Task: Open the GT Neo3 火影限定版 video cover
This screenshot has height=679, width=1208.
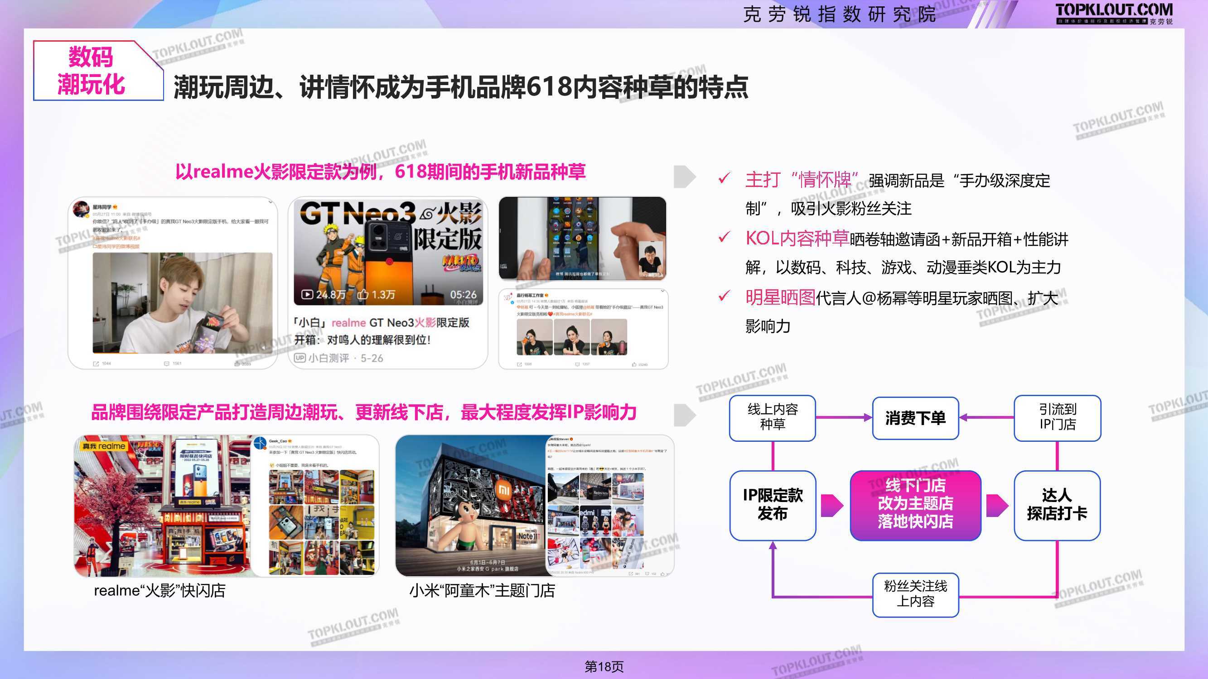Action: [x=388, y=253]
